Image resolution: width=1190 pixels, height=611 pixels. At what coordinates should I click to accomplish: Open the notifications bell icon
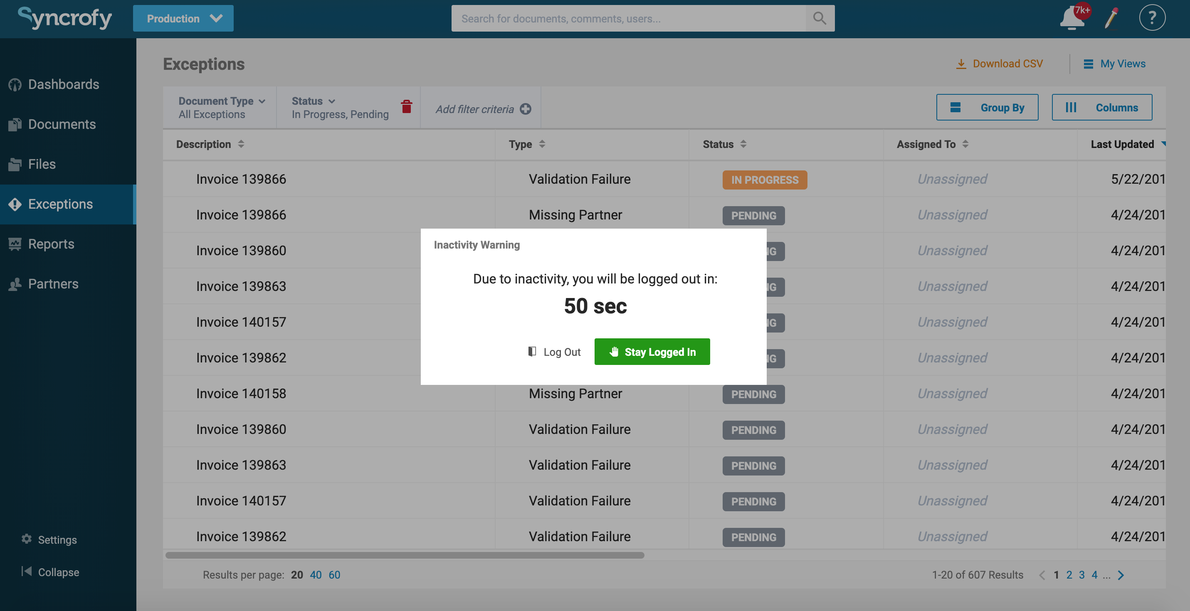(x=1072, y=17)
